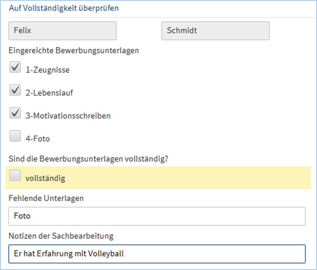The height and width of the screenshot is (270, 317).
Task: Click the 'Fehlende Unterlagen' field label
Action: 46,198
